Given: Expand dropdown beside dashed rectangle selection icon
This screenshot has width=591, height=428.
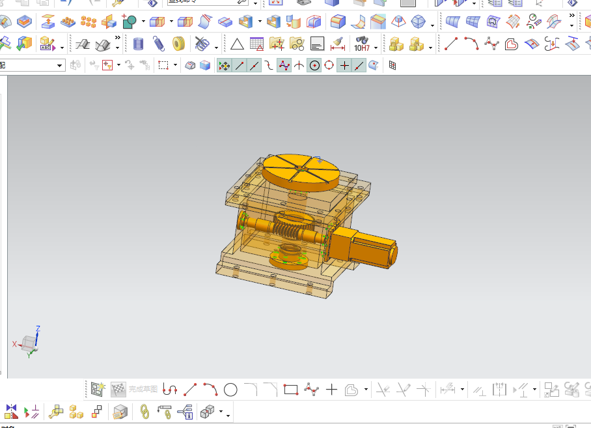Looking at the screenshot, I should (175, 65).
